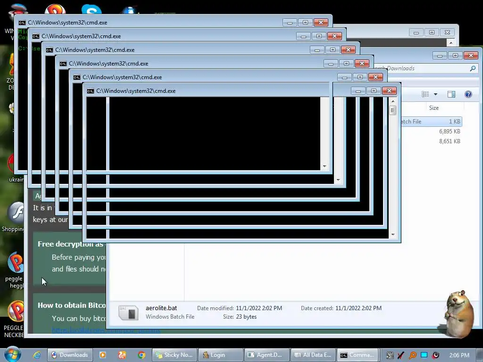The height and width of the screenshot is (362, 483).
Task: Open Explorer help via the blue question mark
Action: (x=468, y=94)
